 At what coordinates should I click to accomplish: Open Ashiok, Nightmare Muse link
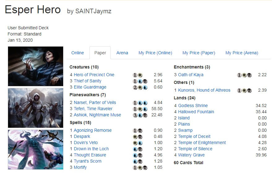97,115
